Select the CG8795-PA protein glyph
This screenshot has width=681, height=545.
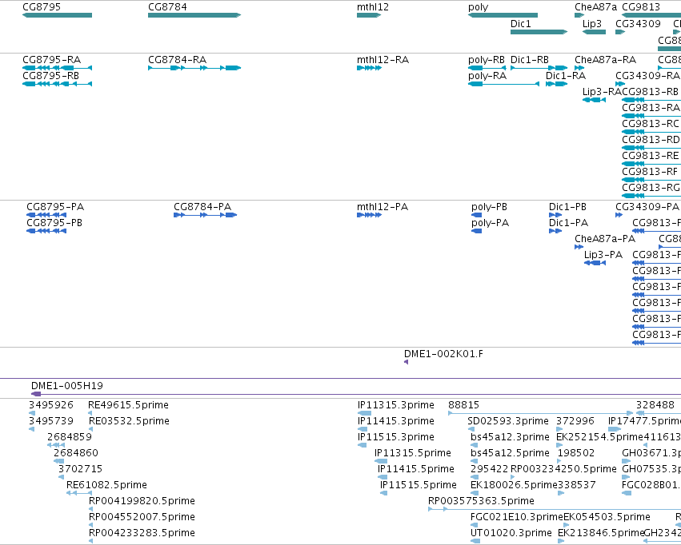[46, 215]
